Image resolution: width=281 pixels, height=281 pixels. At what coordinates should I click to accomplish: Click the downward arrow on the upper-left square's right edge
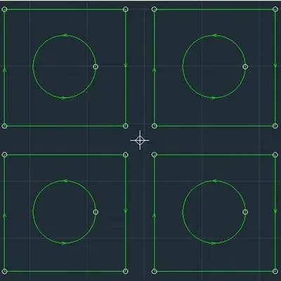126,65
